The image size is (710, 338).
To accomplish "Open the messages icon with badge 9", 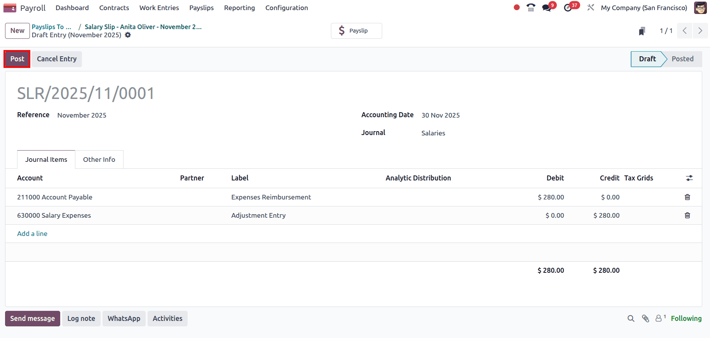I will click(547, 8).
